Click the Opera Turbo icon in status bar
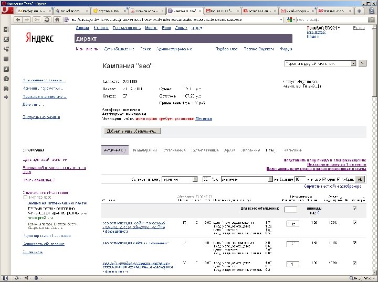Image resolution: width=378 pixels, height=283 pixels. pos(37,278)
